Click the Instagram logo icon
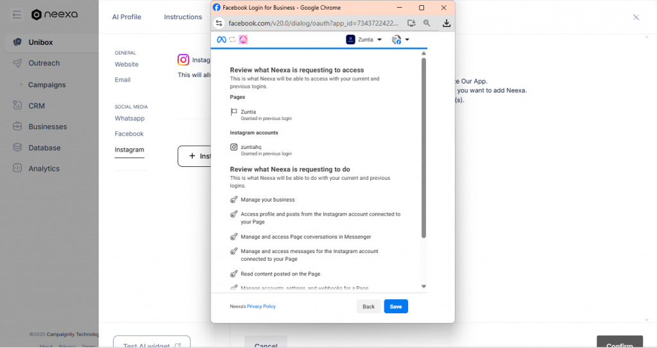Screen dimensions: 657x348 (x=183, y=60)
